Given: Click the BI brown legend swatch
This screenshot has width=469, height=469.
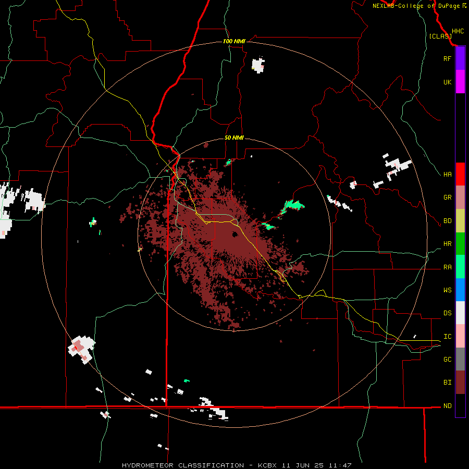Looking at the screenshot, I should click(x=460, y=382).
